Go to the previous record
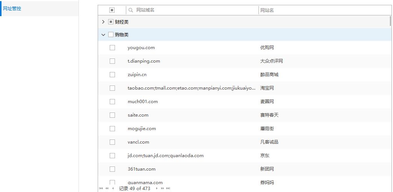The height and width of the screenshot is (192, 393). click(113, 188)
